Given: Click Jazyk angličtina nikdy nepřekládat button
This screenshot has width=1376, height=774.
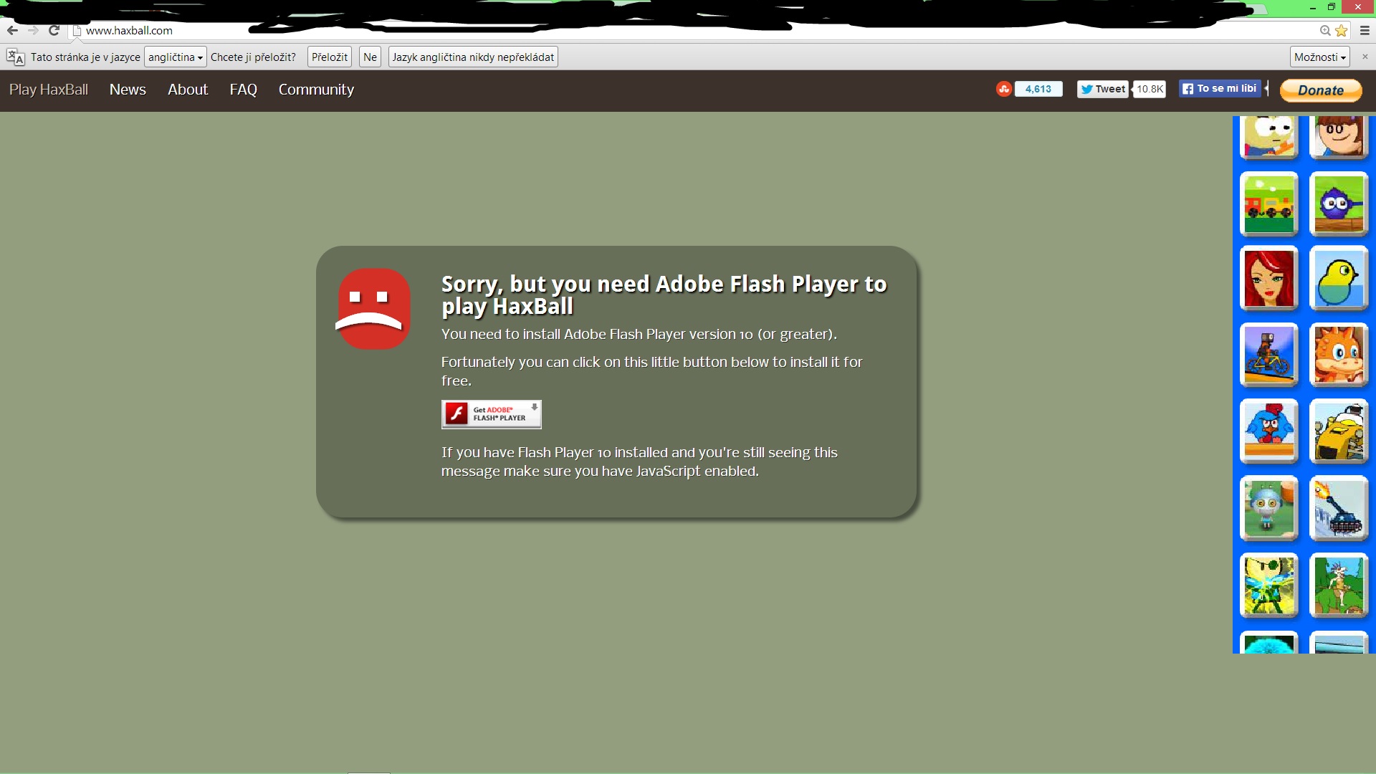Looking at the screenshot, I should [x=473, y=57].
